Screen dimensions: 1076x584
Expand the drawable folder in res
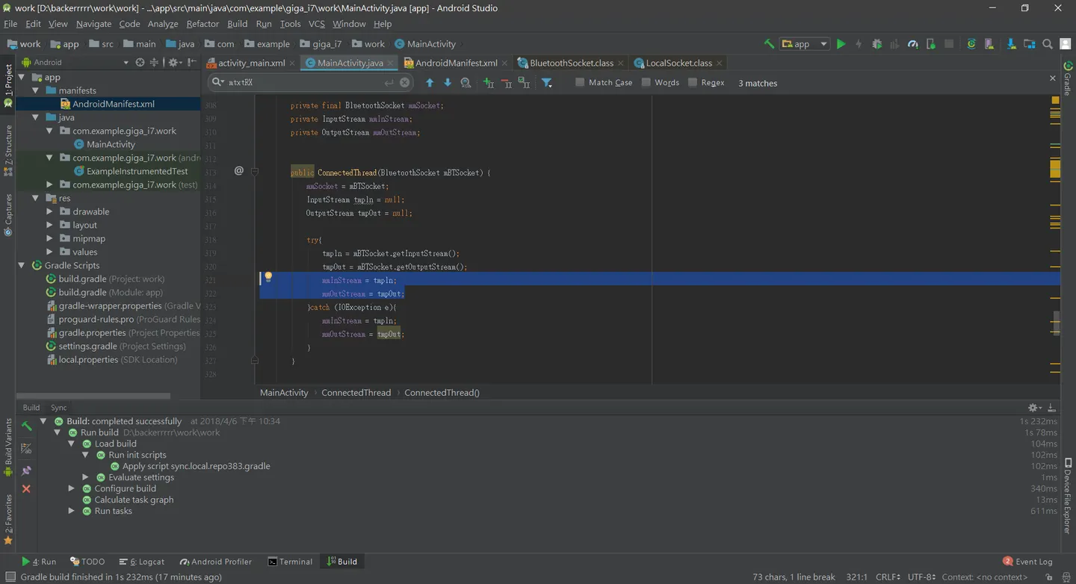pos(50,211)
